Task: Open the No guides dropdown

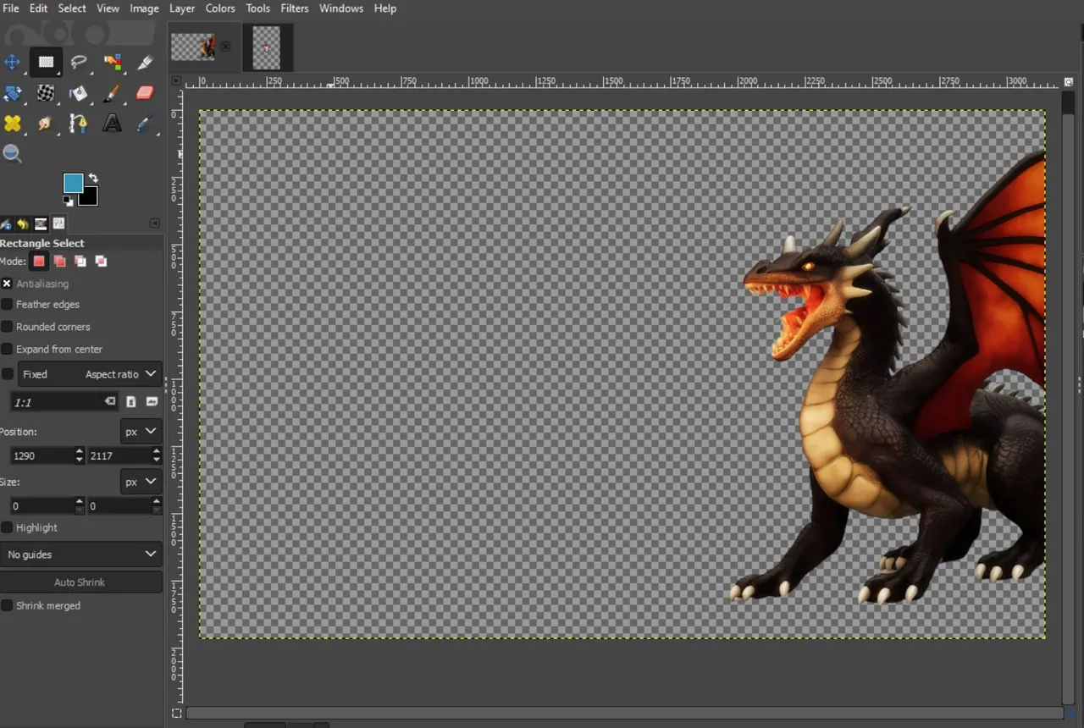Action: (81, 554)
